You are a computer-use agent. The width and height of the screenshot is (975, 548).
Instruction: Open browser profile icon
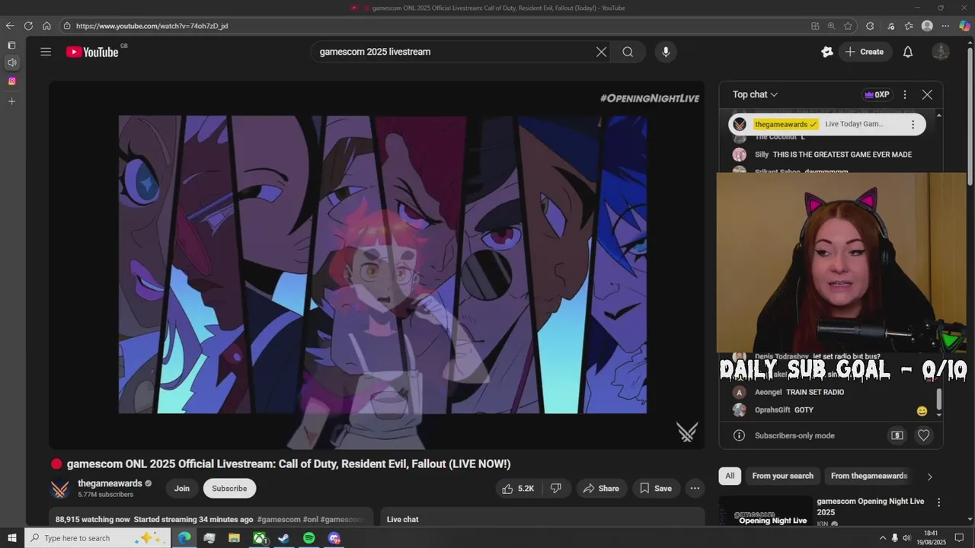927,26
